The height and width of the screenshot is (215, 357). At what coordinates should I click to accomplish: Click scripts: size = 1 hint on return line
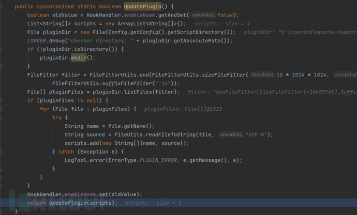point(154,203)
